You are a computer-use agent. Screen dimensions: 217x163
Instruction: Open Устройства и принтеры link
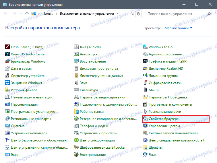[x=98, y=133]
